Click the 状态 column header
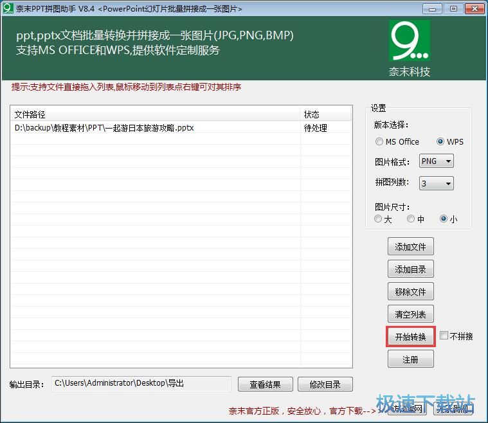 point(326,114)
